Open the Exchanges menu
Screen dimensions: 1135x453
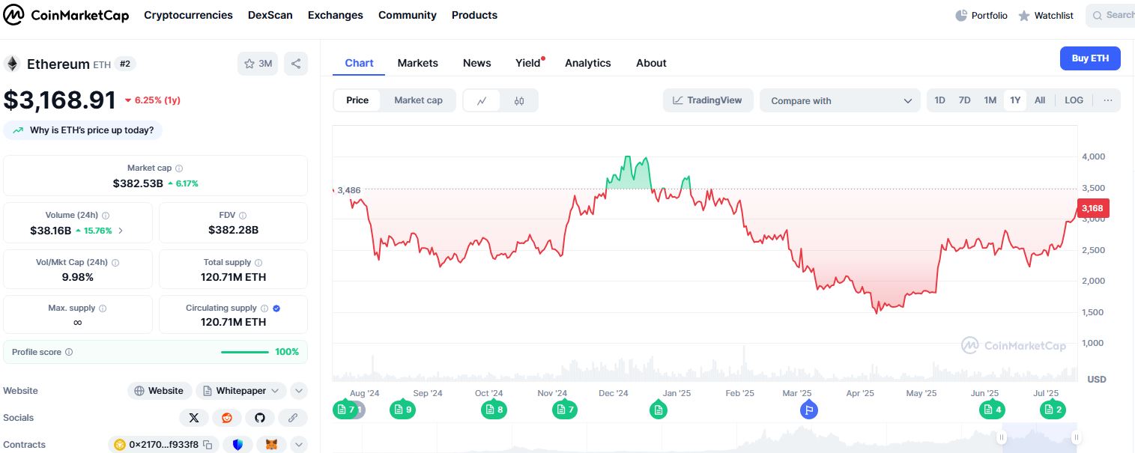336,15
